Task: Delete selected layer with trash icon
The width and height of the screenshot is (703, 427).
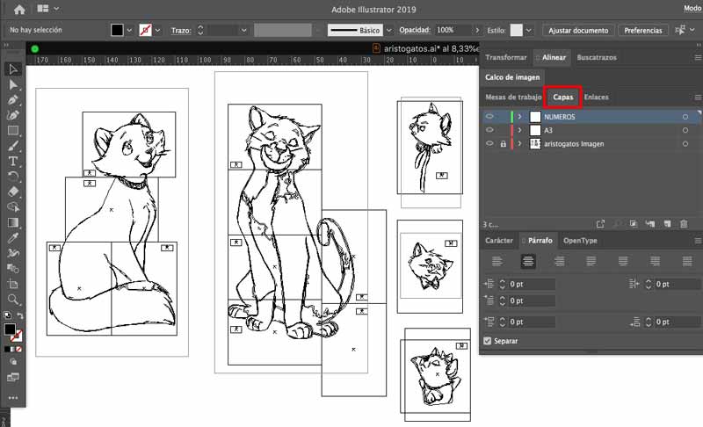Action: 684,223
